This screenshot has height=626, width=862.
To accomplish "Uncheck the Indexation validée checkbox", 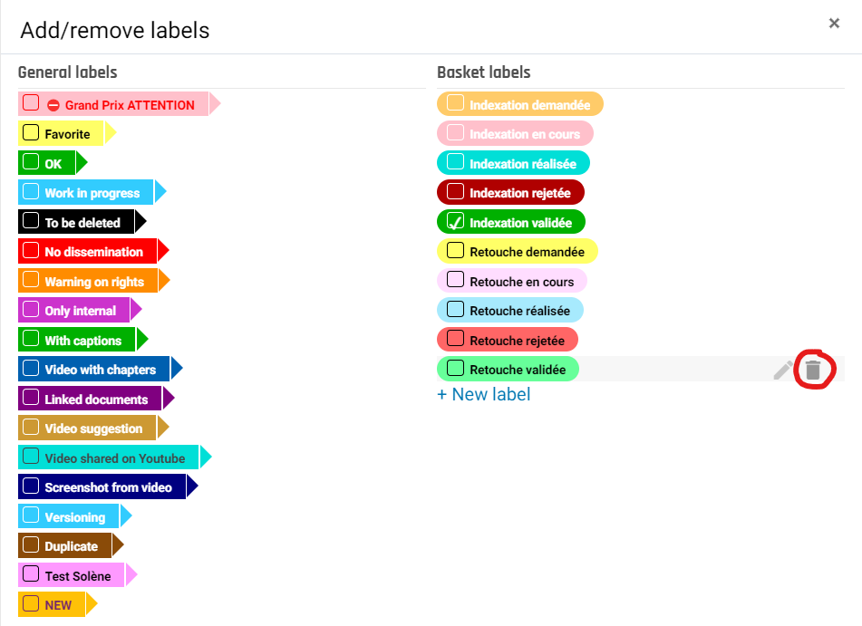I will (455, 221).
